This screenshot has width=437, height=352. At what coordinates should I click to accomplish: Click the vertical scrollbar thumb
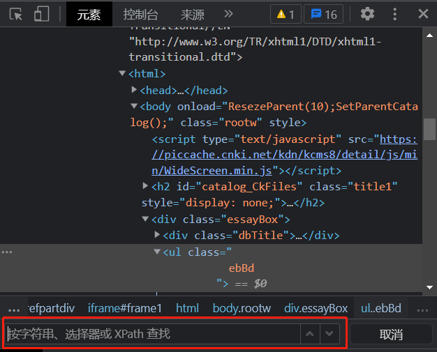(x=429, y=130)
